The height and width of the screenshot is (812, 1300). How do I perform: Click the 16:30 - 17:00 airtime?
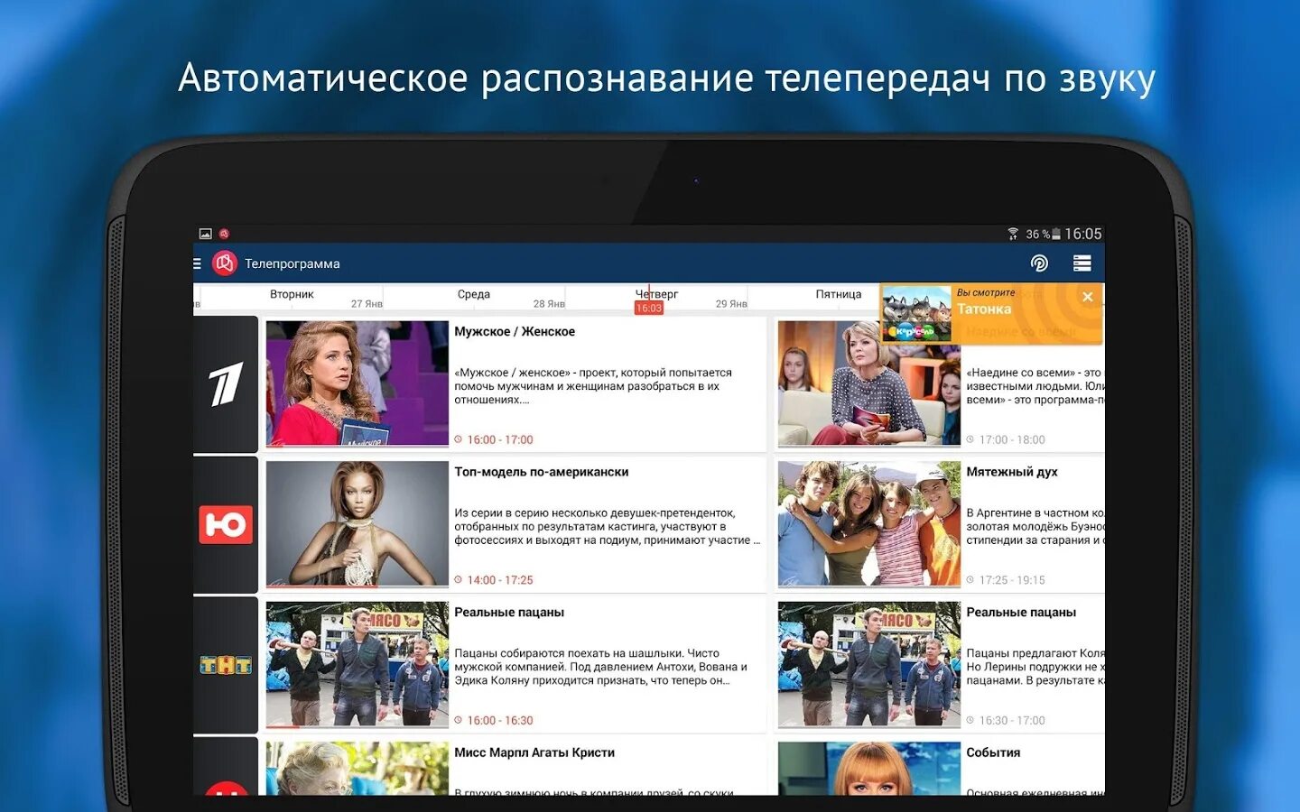tap(1012, 721)
